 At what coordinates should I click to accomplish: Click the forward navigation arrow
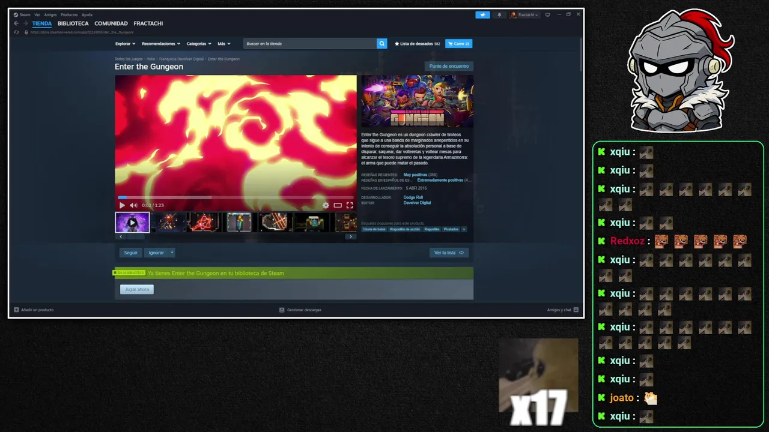coord(25,23)
